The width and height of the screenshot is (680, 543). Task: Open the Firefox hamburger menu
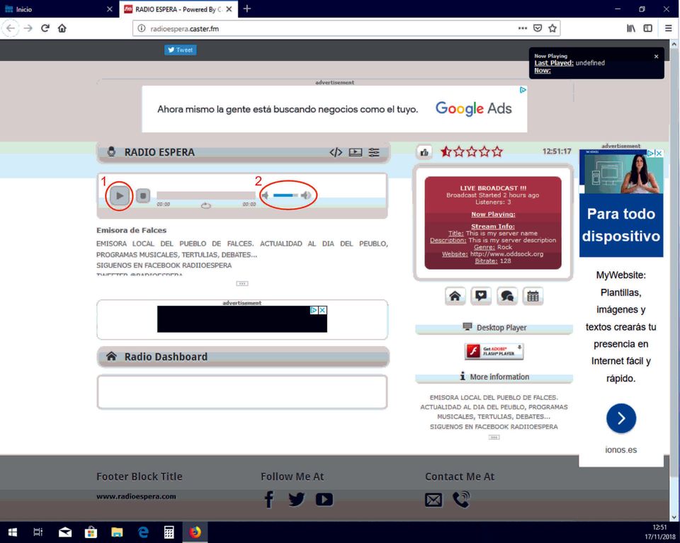click(668, 28)
